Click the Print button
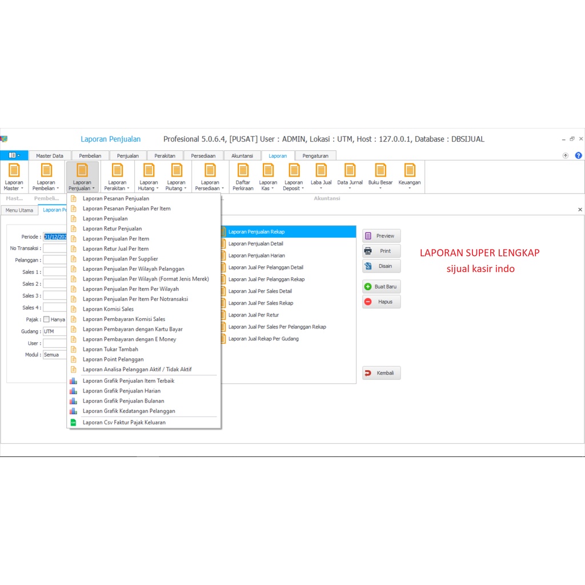The height and width of the screenshot is (585, 585). coord(381,251)
